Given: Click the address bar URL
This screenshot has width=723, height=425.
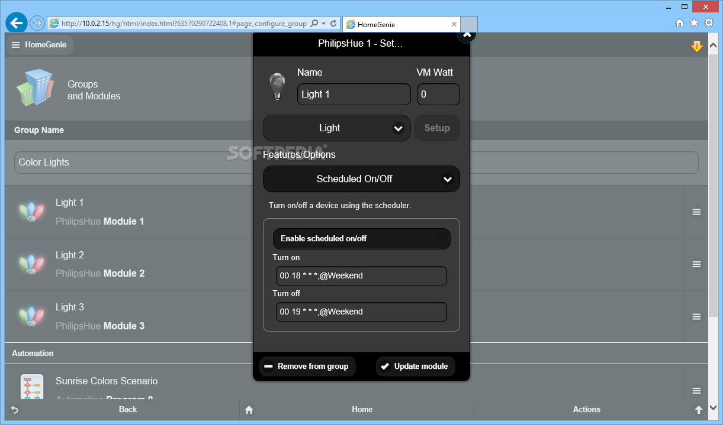Looking at the screenshot, I should [184, 24].
